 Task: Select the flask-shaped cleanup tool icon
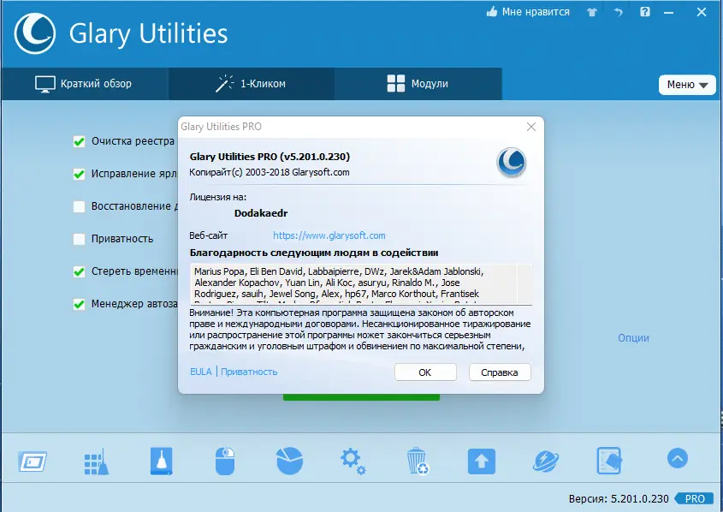tap(160, 460)
